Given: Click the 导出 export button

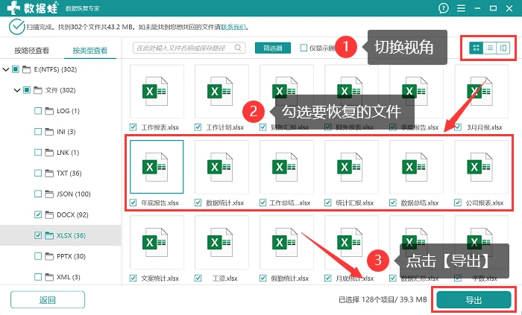Looking at the screenshot, I should (474, 300).
